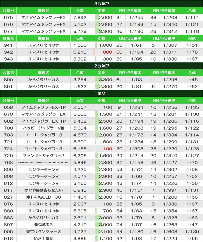Click いざ!番長 machine name

tap(44, 239)
